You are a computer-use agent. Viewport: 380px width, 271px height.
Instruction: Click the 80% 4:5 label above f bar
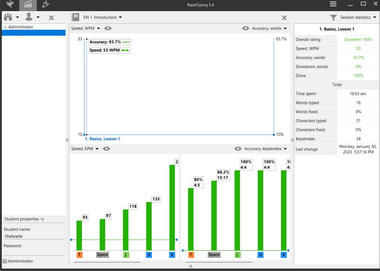(x=198, y=182)
